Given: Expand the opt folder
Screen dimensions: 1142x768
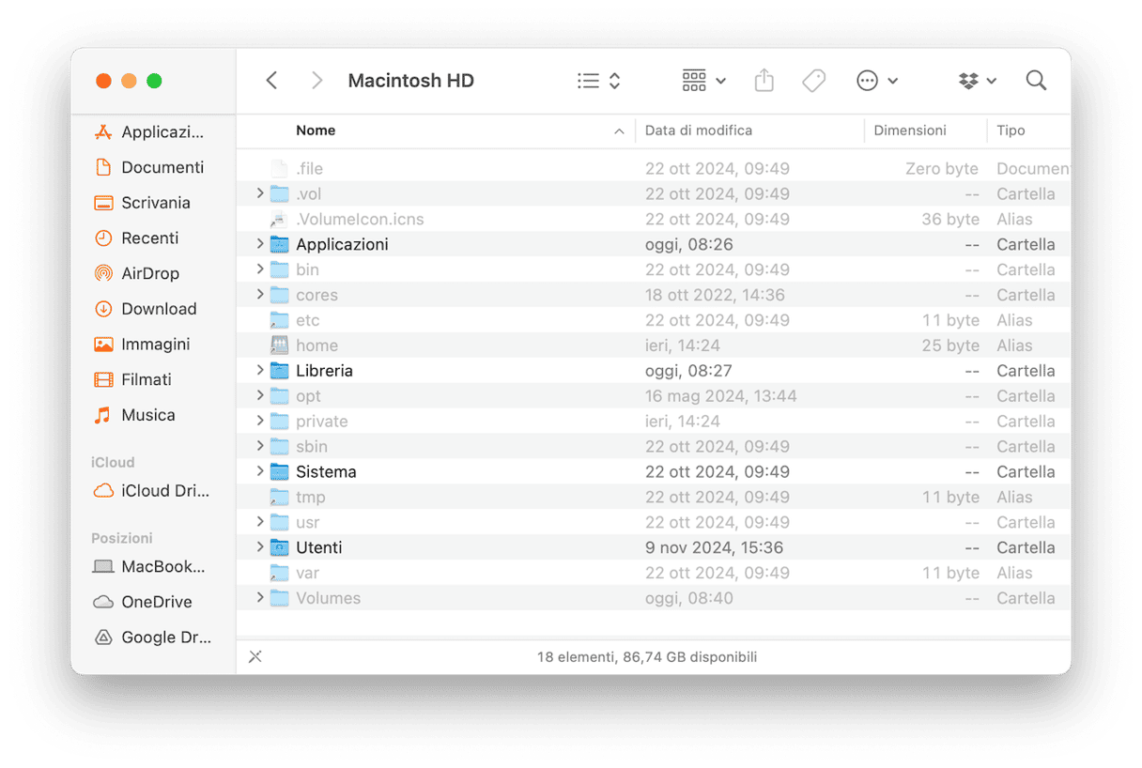Looking at the screenshot, I should click(x=260, y=396).
